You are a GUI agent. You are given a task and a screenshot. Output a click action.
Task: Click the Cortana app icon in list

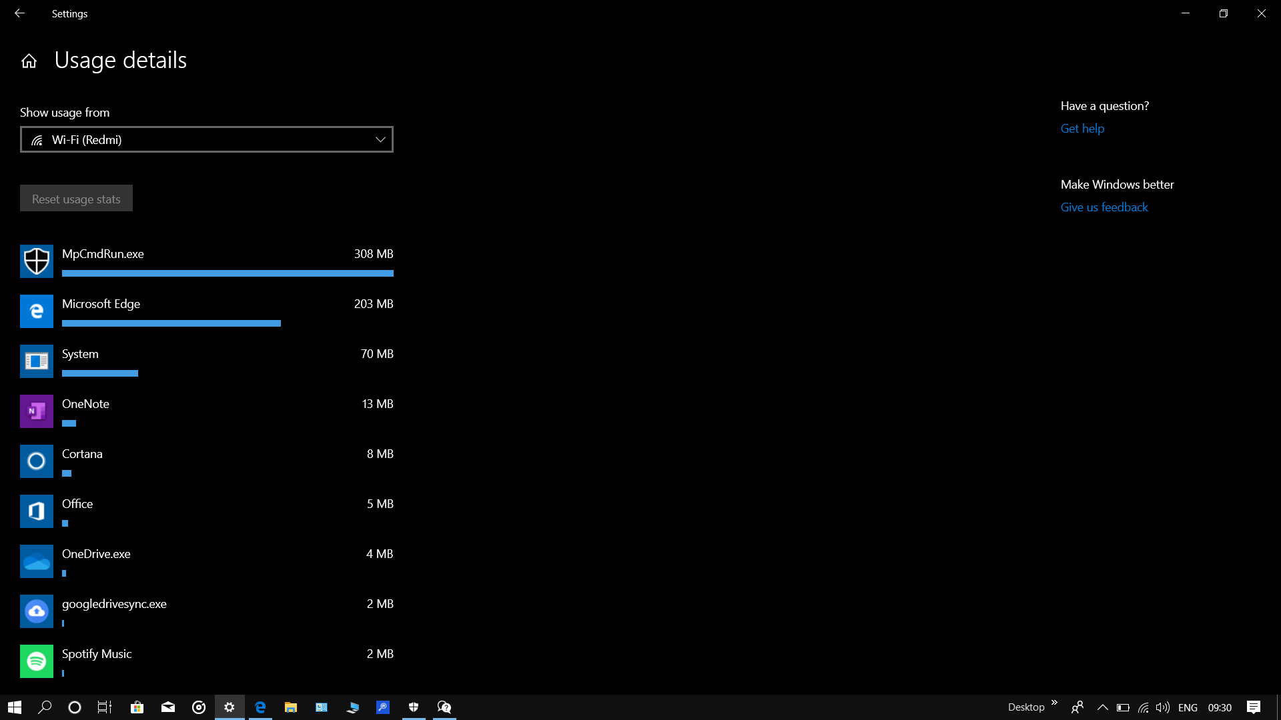point(37,461)
